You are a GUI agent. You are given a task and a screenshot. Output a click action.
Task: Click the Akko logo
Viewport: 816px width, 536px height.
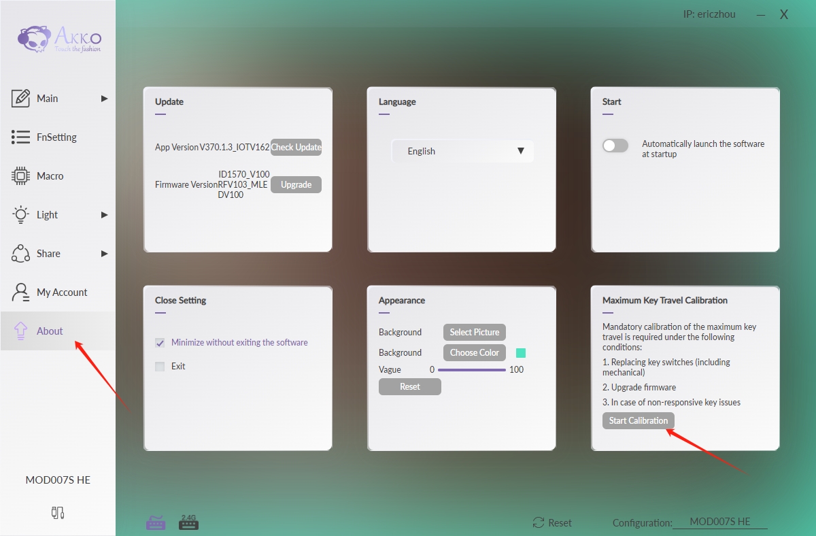(58, 39)
